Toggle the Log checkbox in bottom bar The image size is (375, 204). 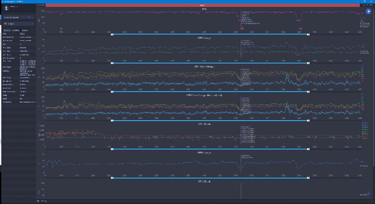(x=42, y=201)
